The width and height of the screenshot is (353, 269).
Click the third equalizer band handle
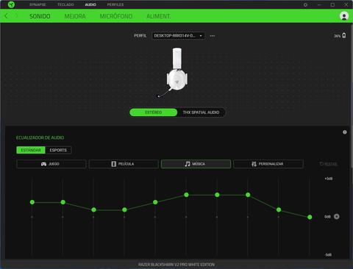(x=93, y=209)
